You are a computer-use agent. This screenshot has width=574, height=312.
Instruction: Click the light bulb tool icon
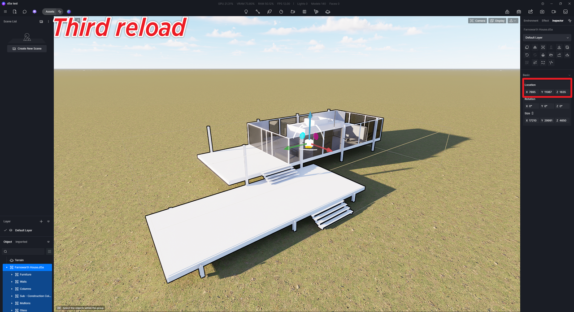pos(246,12)
